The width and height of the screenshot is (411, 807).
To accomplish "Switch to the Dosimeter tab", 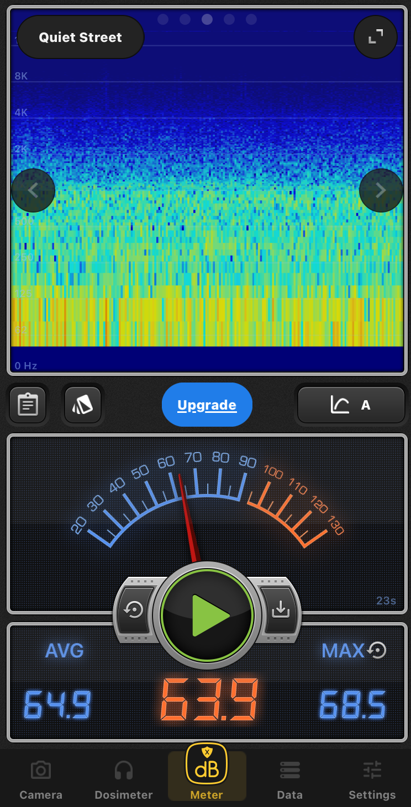I will tap(124, 779).
